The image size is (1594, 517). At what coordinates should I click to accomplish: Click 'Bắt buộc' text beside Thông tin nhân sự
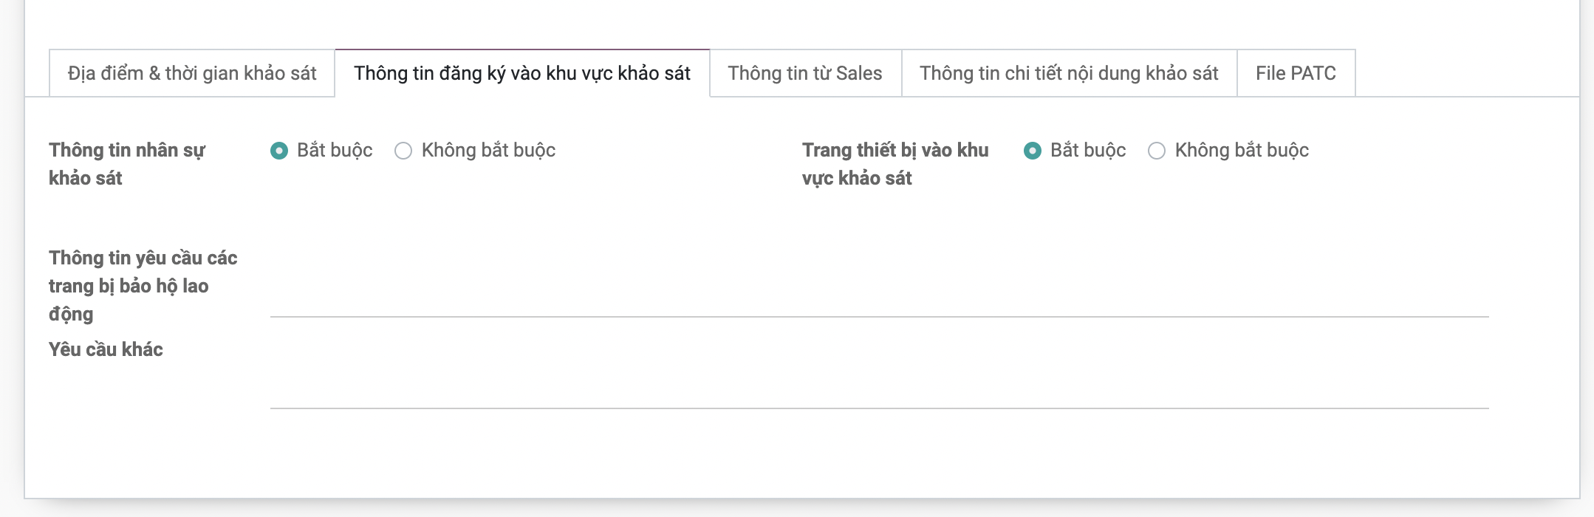tap(335, 151)
